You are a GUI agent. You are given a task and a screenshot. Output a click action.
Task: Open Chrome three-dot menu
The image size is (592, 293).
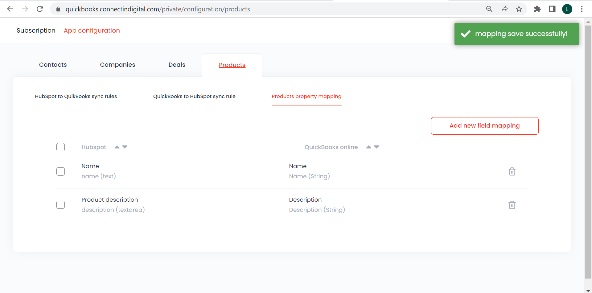tap(582, 9)
